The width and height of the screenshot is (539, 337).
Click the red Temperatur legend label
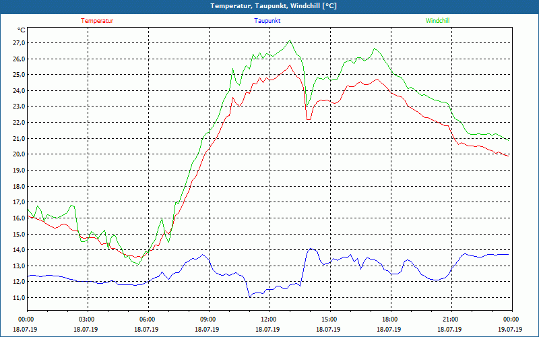click(97, 21)
